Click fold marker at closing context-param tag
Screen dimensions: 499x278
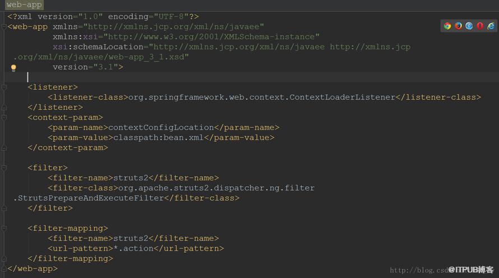[x=4, y=148]
